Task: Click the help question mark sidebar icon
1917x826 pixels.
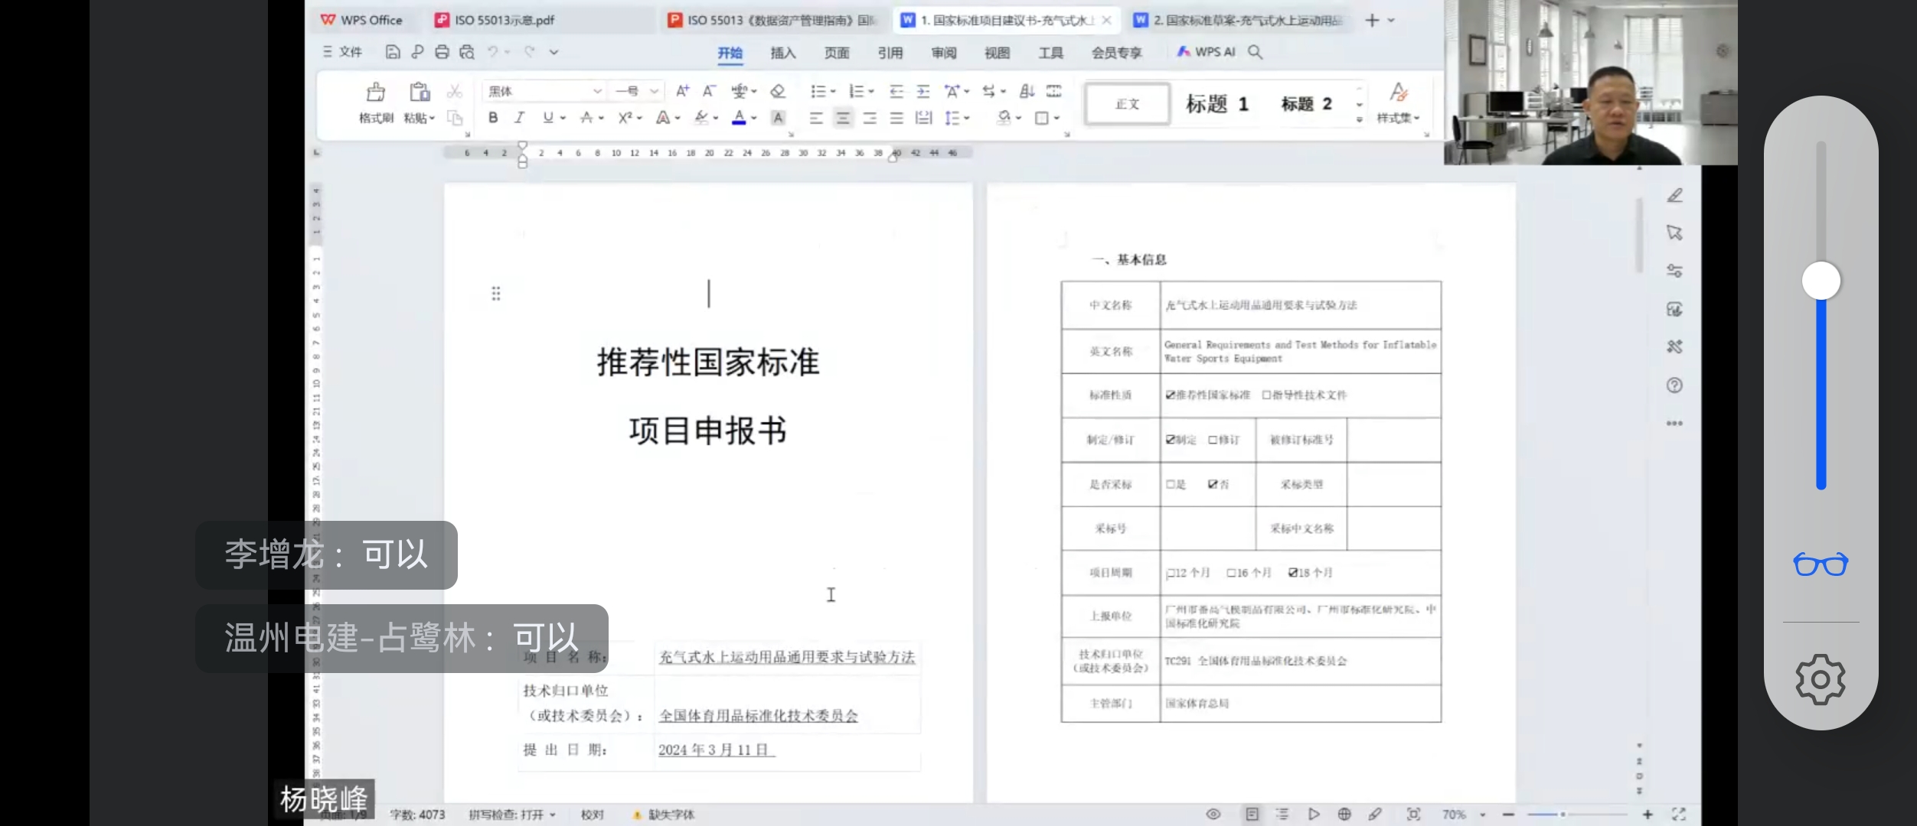Action: click(1674, 385)
